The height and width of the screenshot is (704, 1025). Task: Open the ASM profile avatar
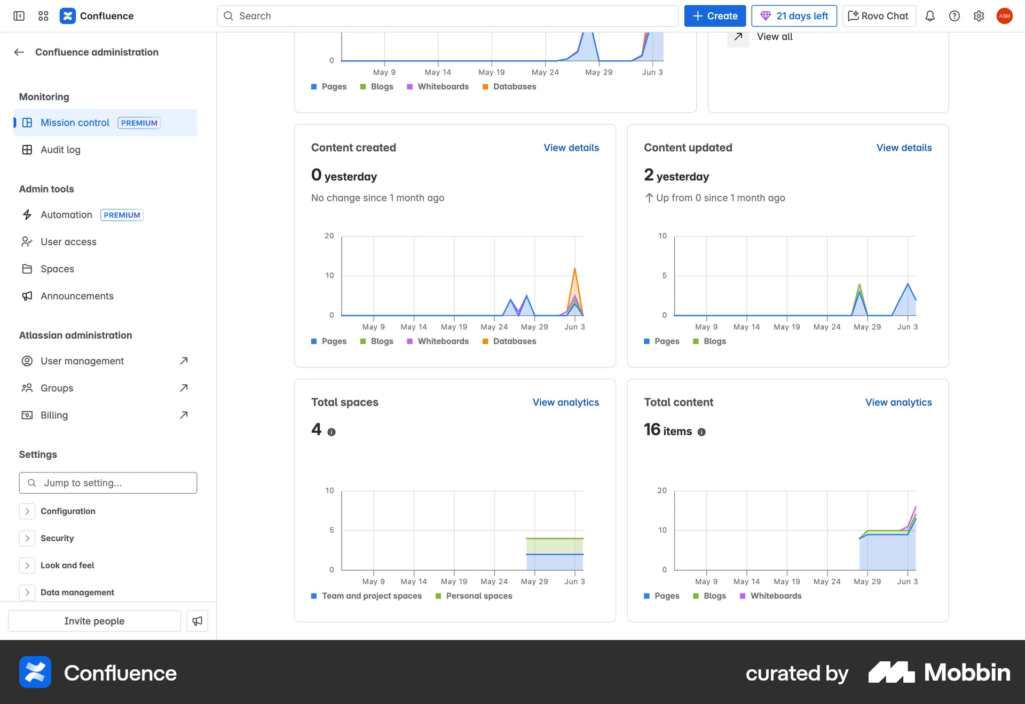1004,16
